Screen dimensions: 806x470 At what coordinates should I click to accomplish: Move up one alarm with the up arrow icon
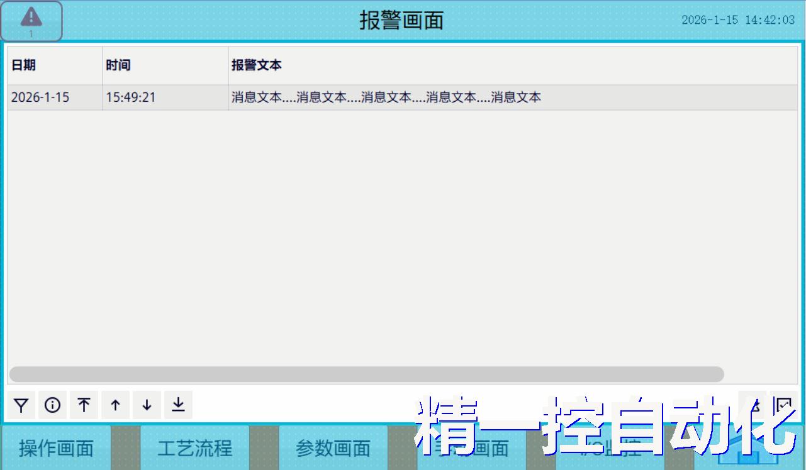pos(115,405)
